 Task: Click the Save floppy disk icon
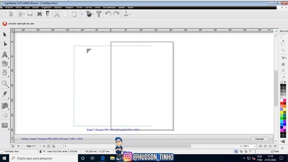(x=30, y=14)
